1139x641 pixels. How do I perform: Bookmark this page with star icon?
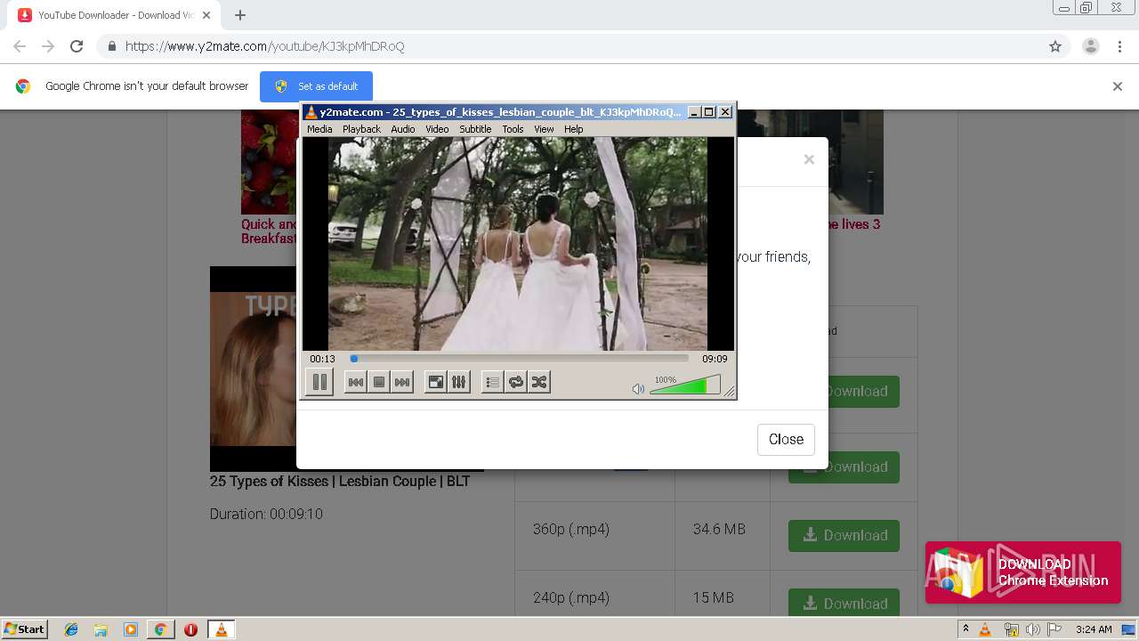(x=1055, y=46)
